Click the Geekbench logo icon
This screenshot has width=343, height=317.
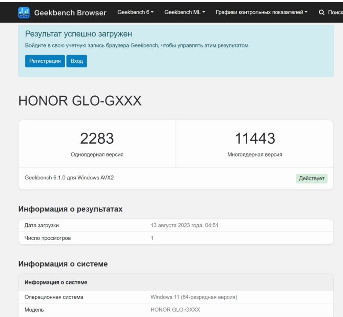(x=24, y=12)
